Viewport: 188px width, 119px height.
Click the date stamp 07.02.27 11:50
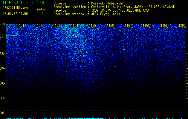(x=15, y=14)
